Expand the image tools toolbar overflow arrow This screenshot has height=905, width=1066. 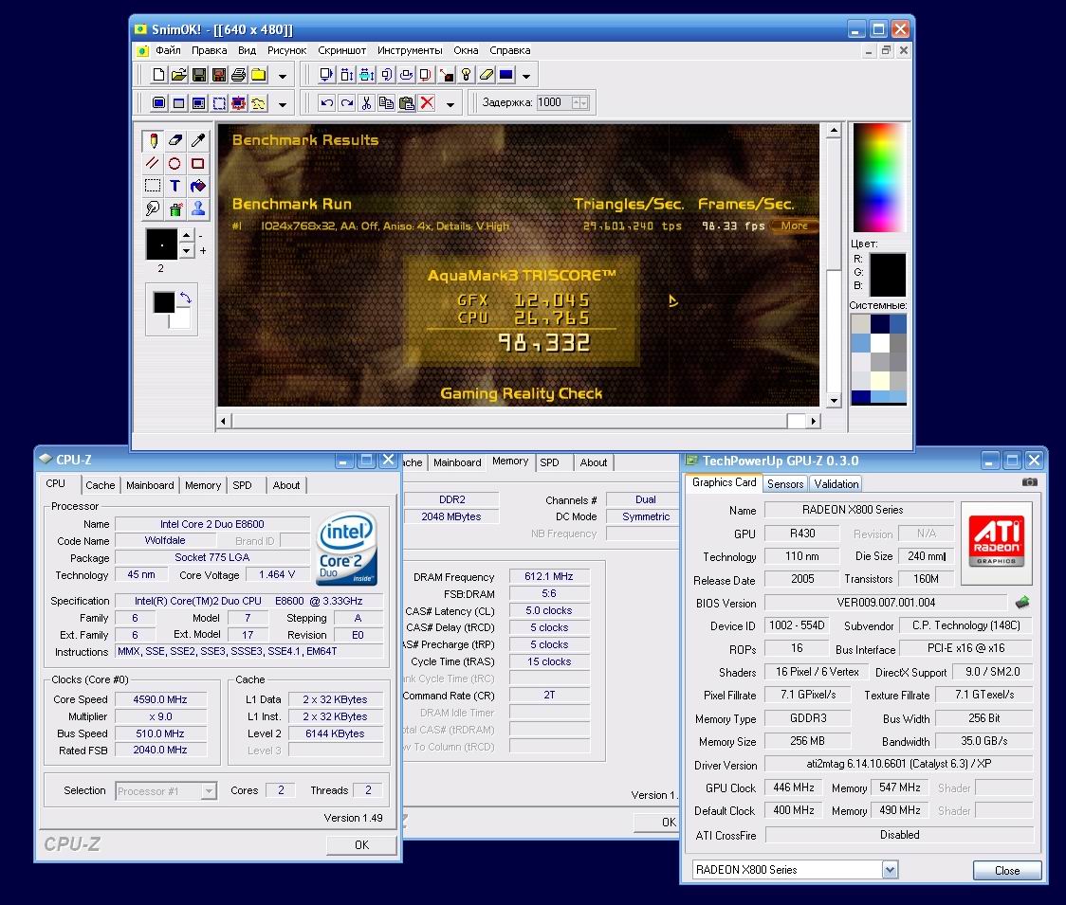point(526,76)
